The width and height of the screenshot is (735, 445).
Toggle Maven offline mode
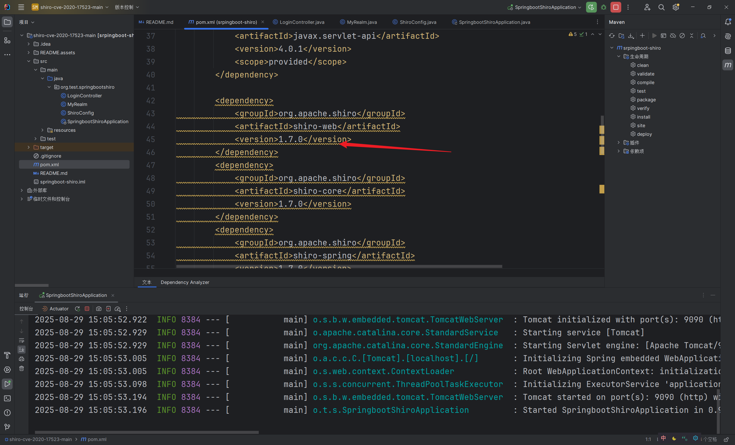tap(673, 36)
